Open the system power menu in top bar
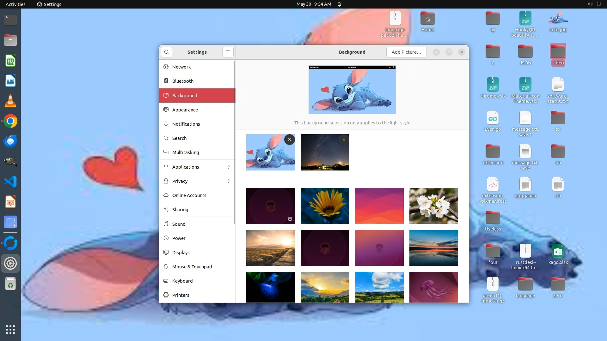 pos(599,4)
